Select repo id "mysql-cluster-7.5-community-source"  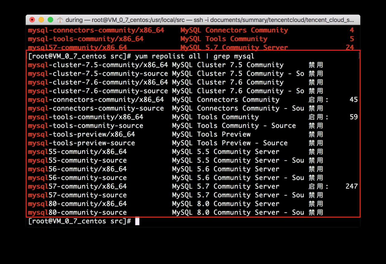(x=98, y=74)
